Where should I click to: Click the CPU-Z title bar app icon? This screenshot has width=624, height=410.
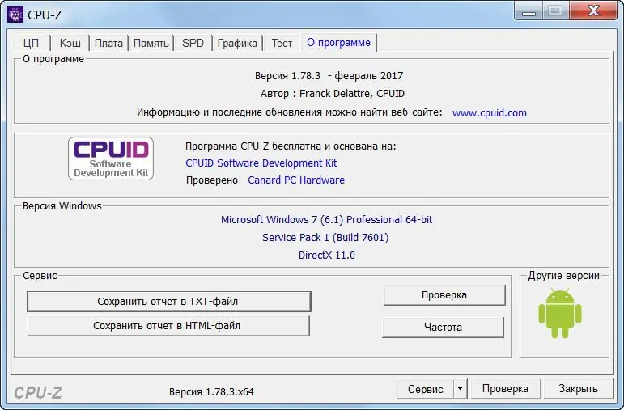tap(15, 15)
